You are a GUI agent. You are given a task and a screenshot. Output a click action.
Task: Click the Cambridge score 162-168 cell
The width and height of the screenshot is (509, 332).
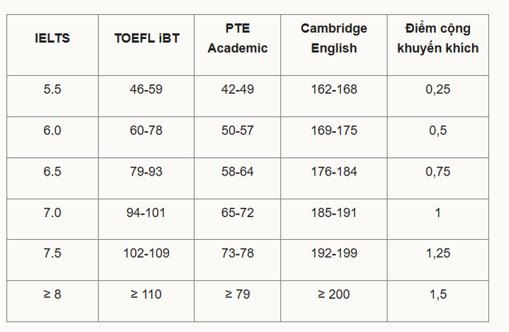333,89
